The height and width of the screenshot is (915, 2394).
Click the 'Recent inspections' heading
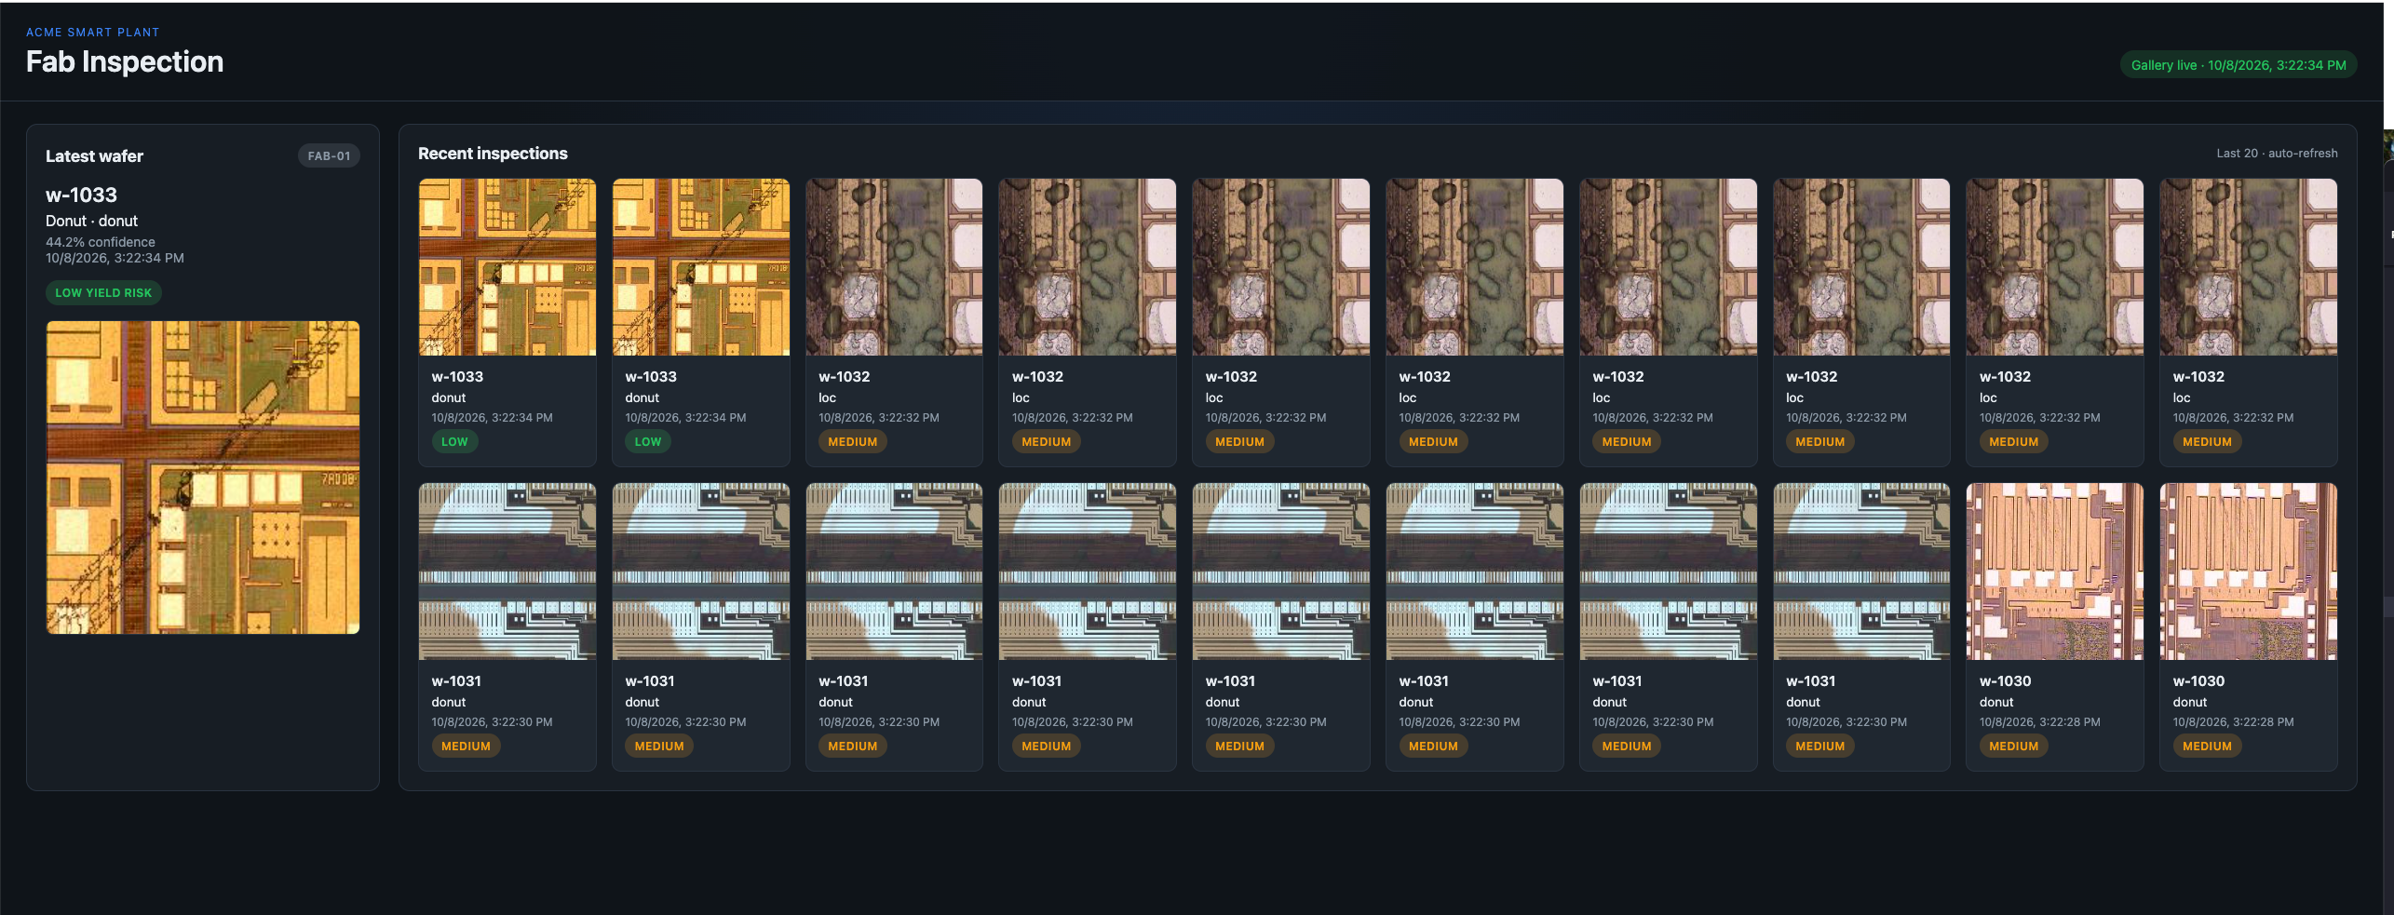(x=493, y=154)
